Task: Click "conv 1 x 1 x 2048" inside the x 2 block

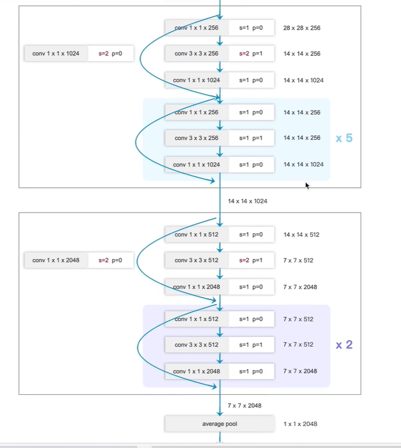Action: pos(196,371)
